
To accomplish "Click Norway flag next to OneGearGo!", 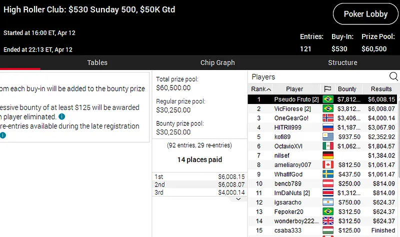I will (328, 118).
